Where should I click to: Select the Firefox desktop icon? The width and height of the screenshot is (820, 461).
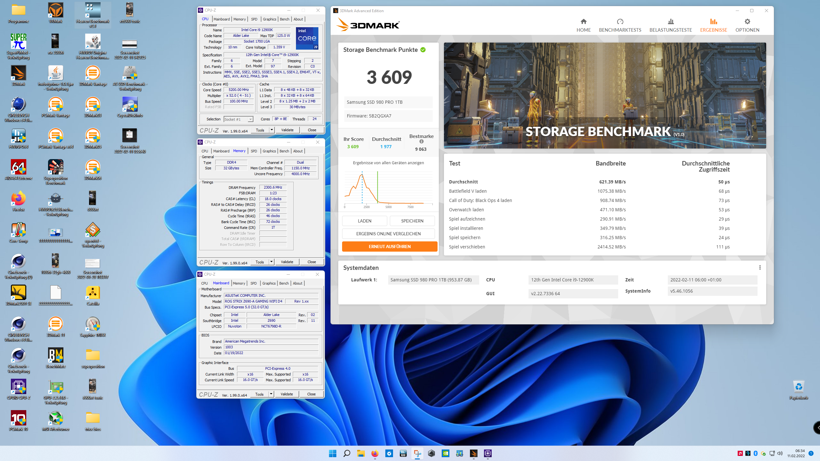pos(19,201)
